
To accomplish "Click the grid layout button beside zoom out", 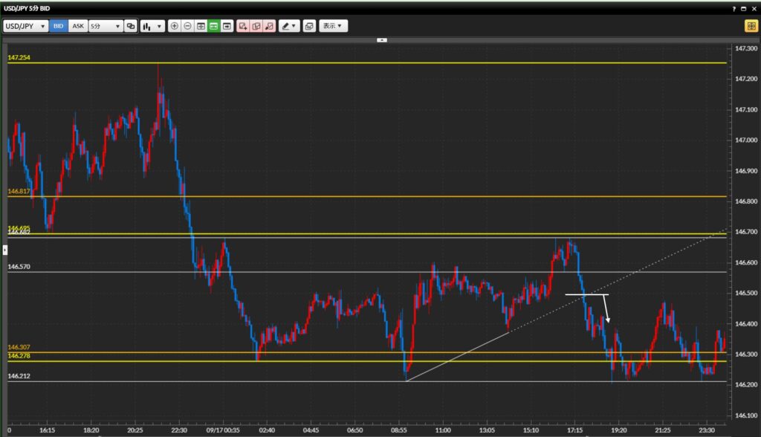I will (201, 26).
